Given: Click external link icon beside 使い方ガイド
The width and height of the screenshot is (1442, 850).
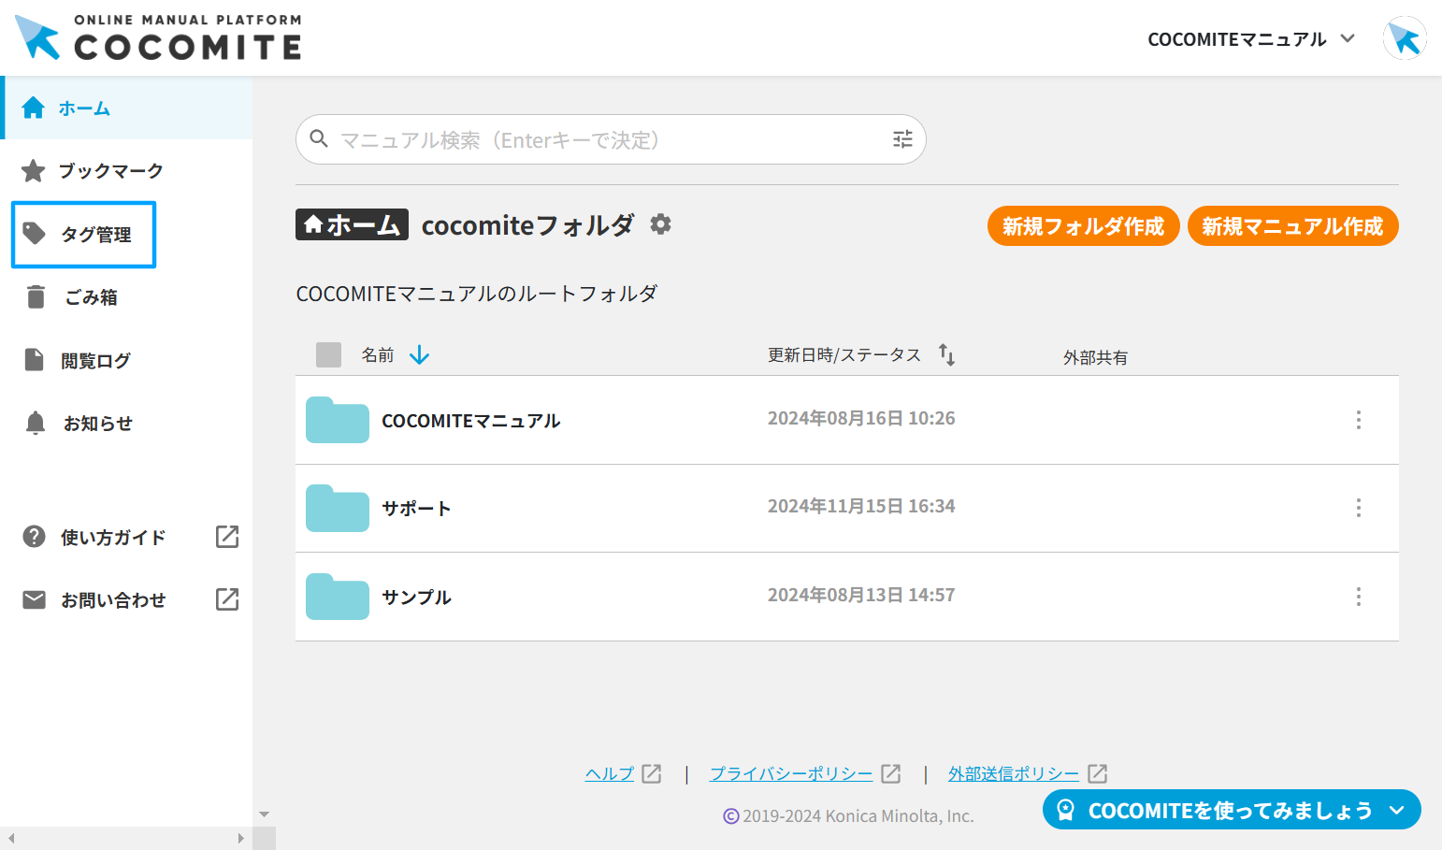Looking at the screenshot, I should (227, 537).
